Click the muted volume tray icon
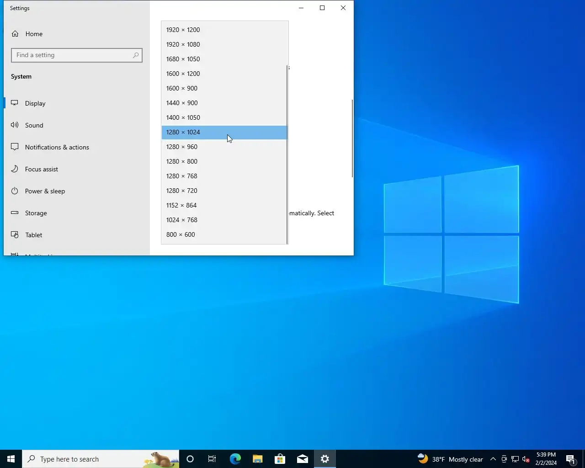The width and height of the screenshot is (585, 468). (526, 459)
